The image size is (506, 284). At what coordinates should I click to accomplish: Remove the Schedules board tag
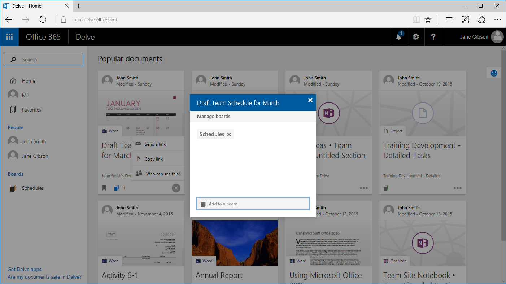tap(229, 134)
